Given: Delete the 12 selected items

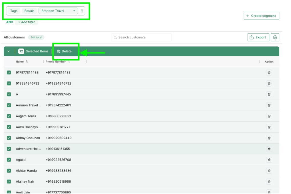Looking at the screenshot, I should (64, 51).
